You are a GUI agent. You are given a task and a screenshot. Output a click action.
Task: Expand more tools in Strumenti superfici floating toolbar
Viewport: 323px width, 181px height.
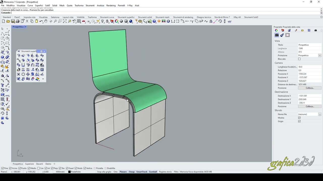tap(43, 79)
